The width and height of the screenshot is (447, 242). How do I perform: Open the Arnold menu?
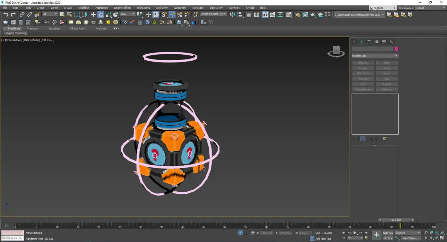250,8
